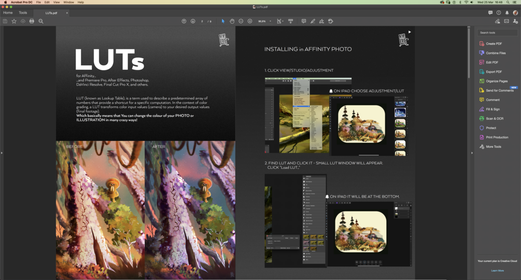This screenshot has height=280, width=521.
Task: Open the Help question mark icon
Action: coord(499,12)
